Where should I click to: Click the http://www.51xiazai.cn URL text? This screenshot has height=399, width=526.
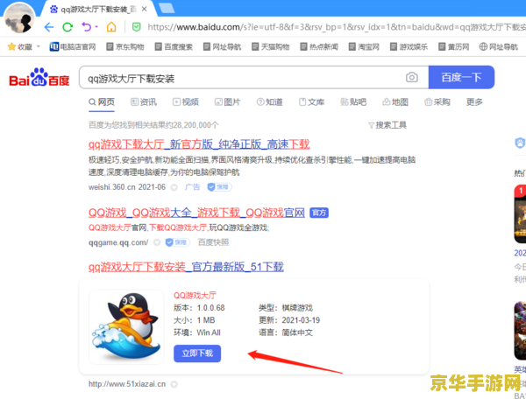point(127,384)
